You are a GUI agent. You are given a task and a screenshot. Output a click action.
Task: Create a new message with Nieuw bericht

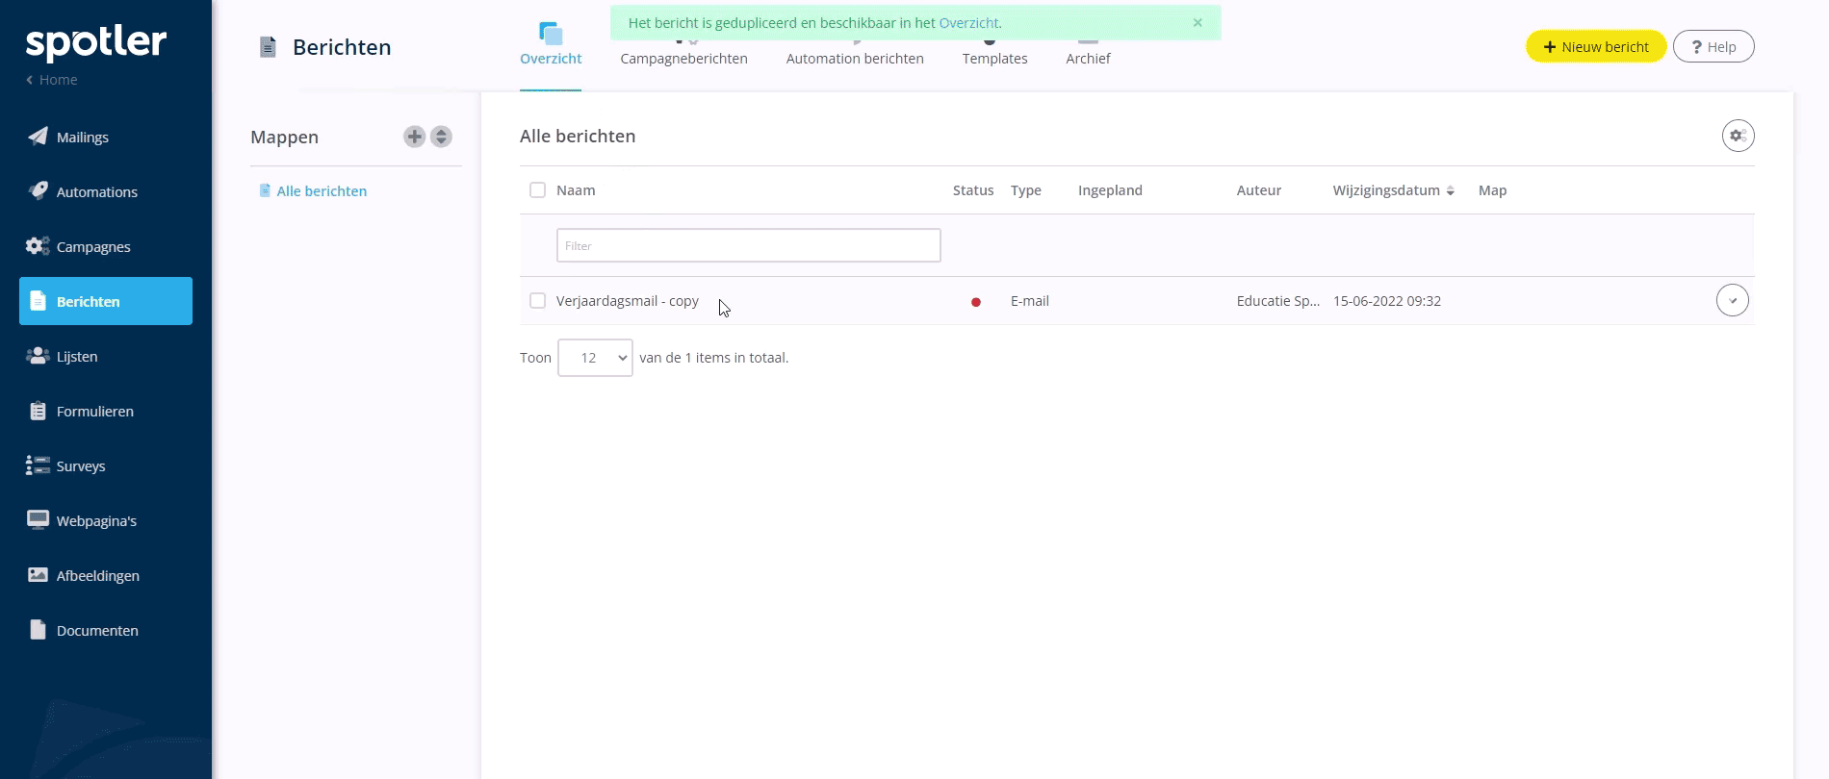click(1596, 46)
